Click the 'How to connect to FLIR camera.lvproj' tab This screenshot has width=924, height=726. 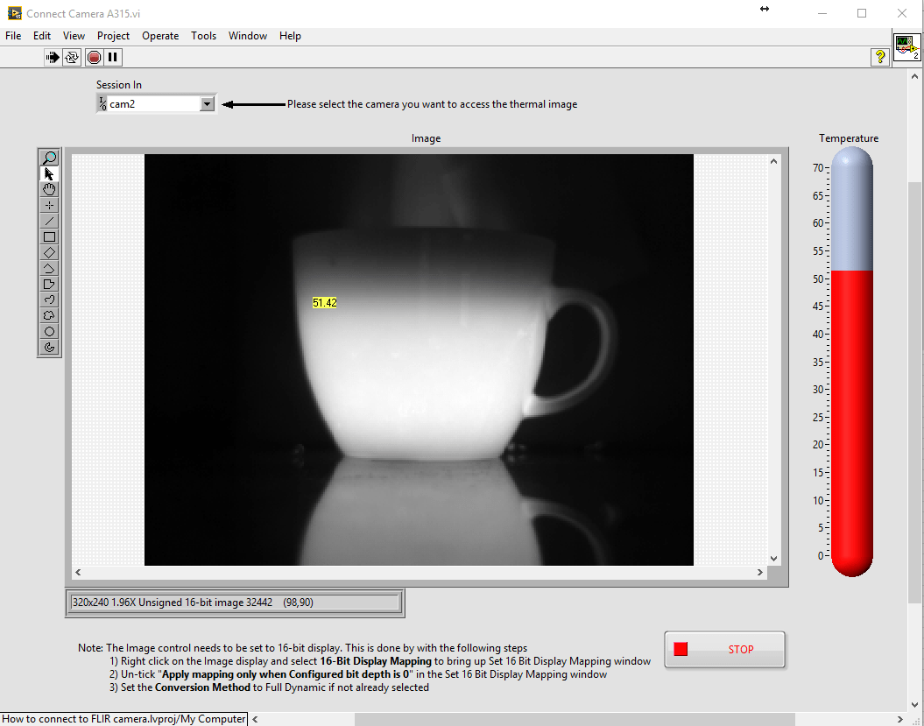[123, 718]
